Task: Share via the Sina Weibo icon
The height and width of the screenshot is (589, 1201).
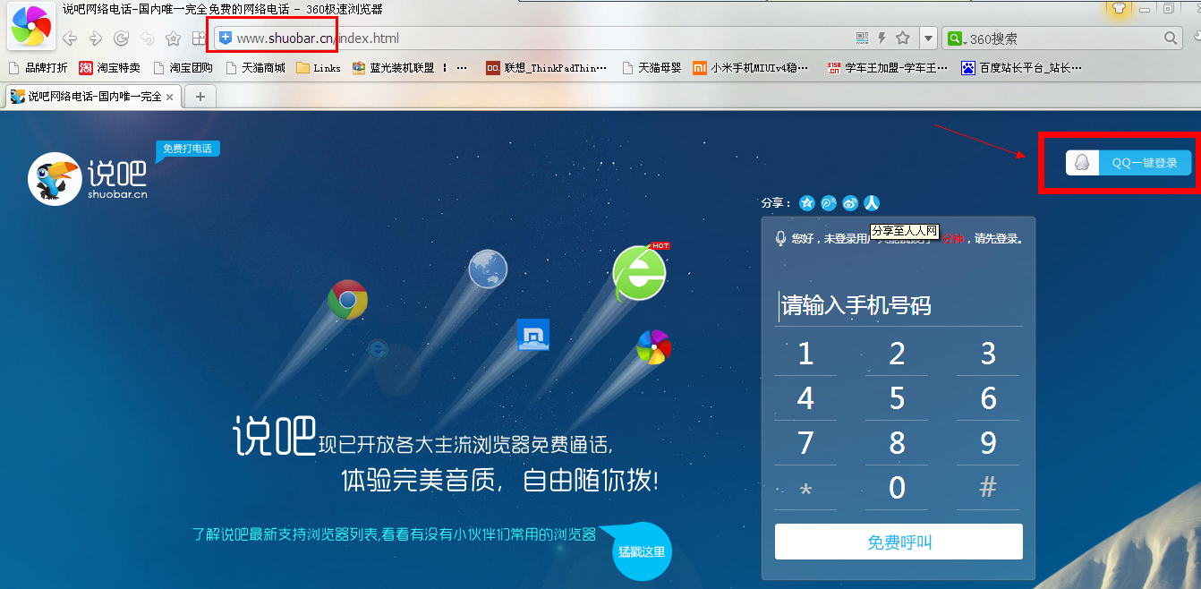Action: [850, 203]
